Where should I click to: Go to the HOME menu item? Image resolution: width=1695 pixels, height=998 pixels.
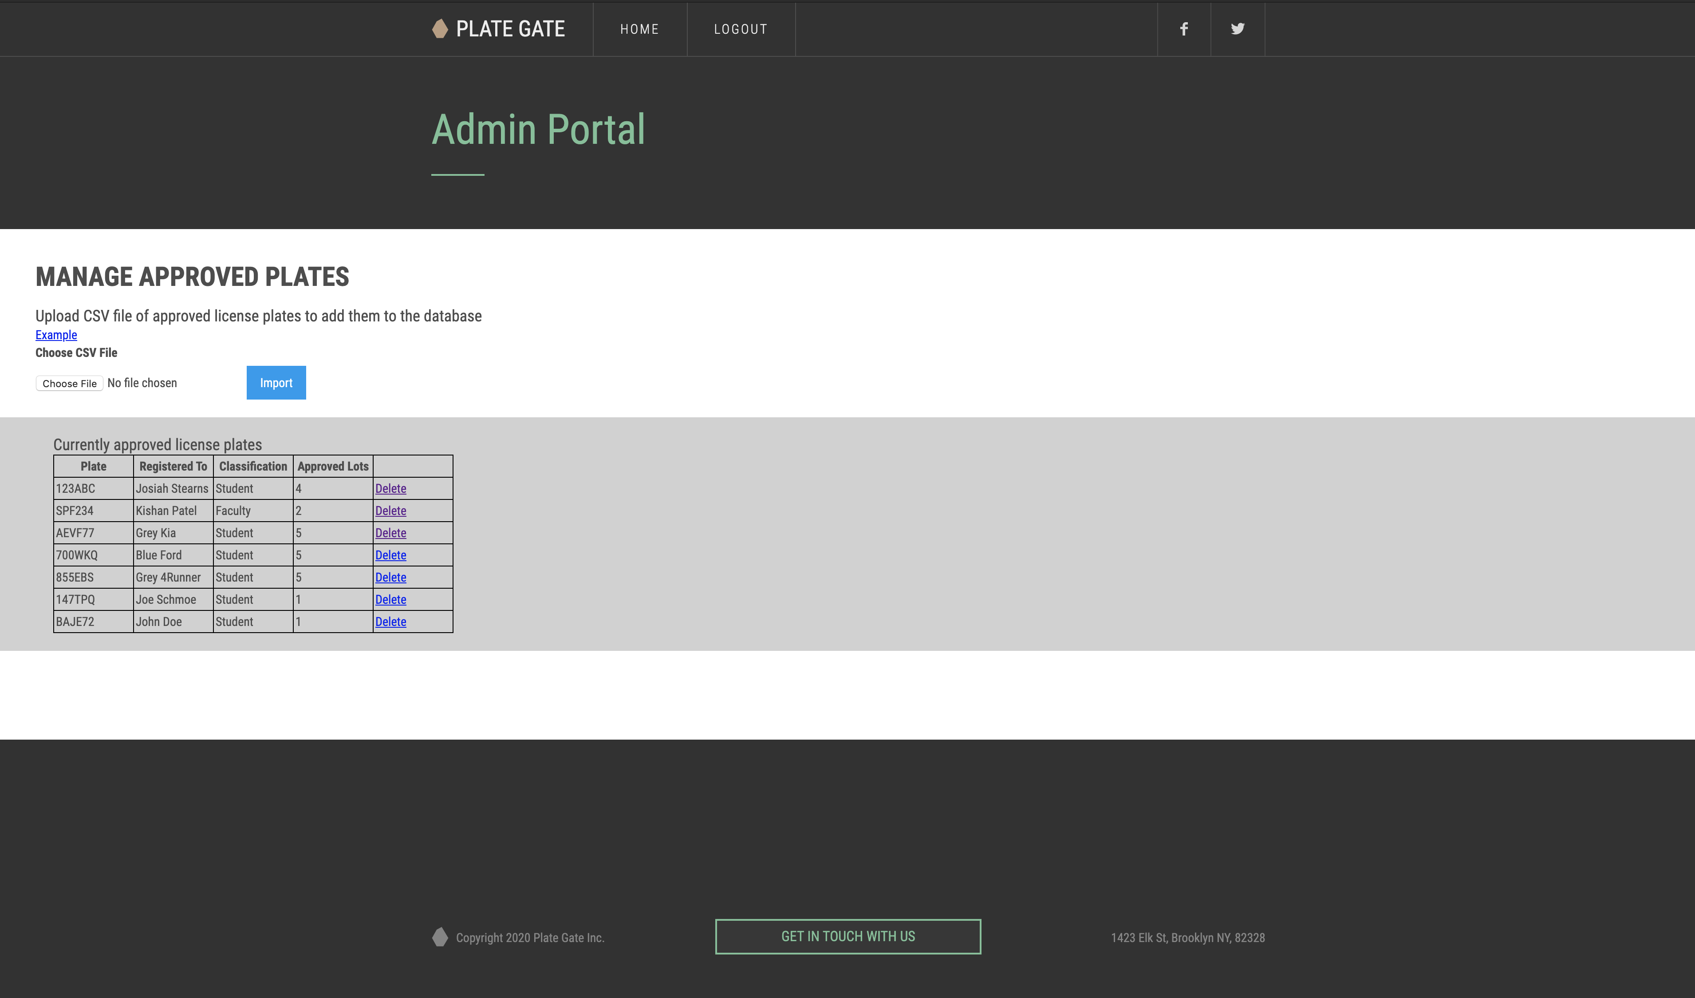640,29
